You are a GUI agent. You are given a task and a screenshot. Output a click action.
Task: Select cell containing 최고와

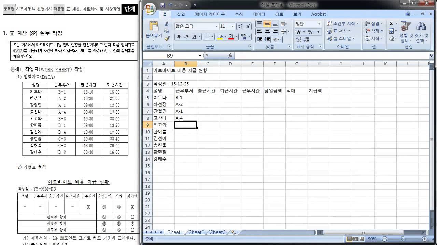click(163, 125)
